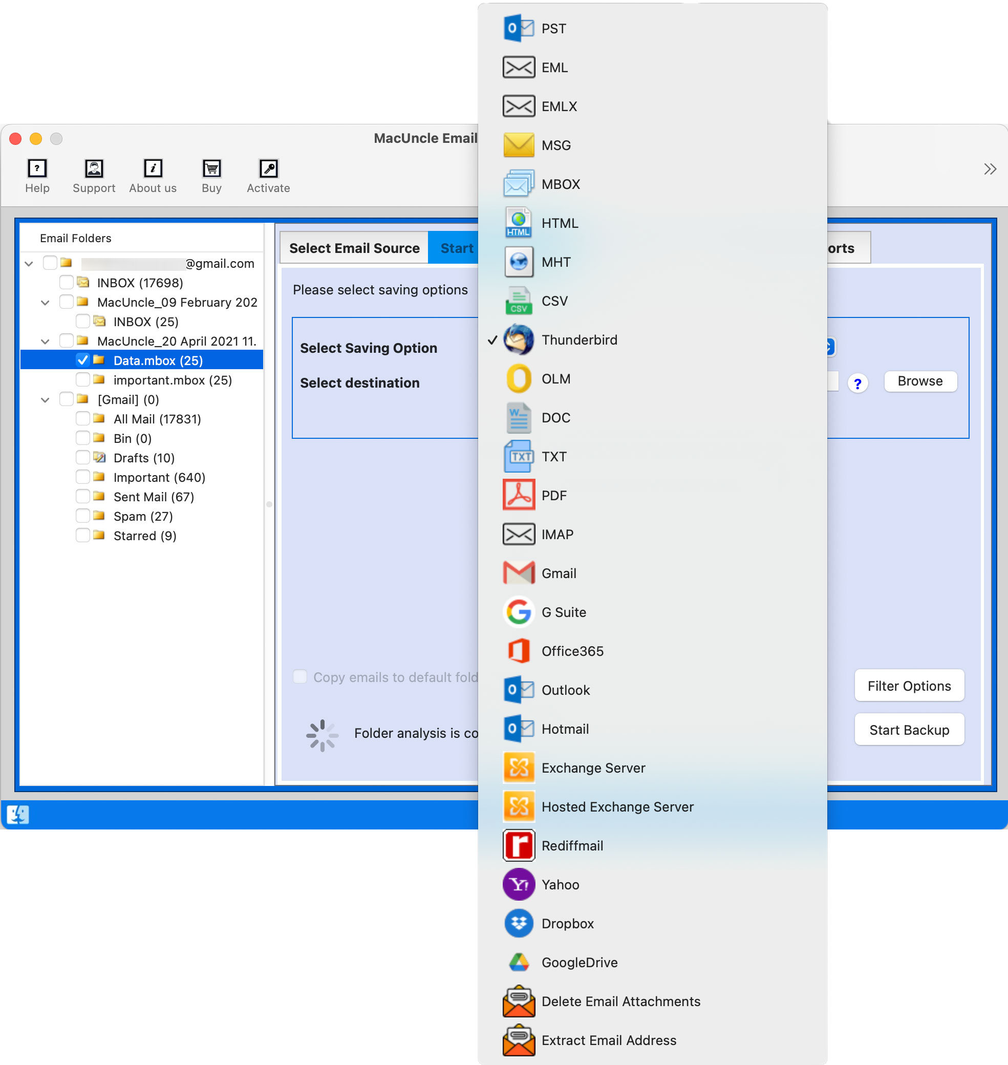
Task: Check the important.mbox folder checkbox
Action: click(x=83, y=379)
